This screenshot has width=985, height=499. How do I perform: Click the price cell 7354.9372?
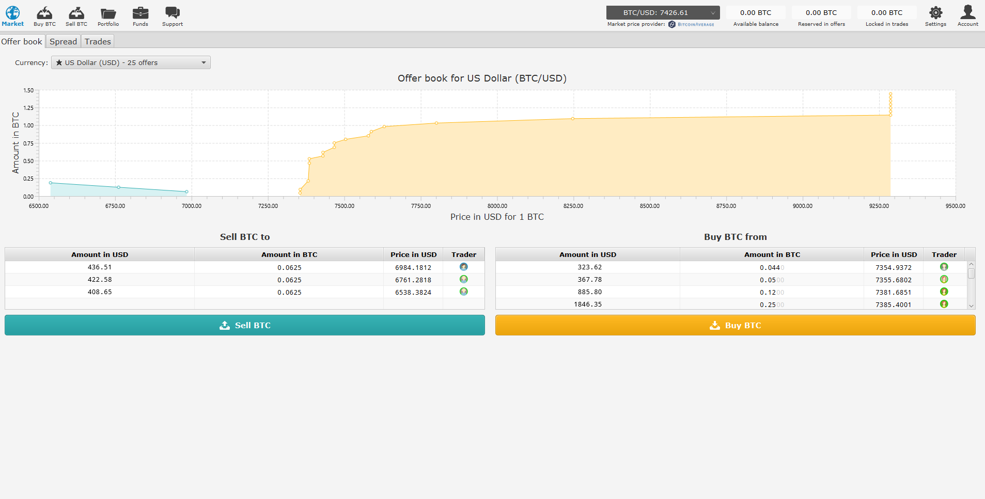(x=894, y=267)
